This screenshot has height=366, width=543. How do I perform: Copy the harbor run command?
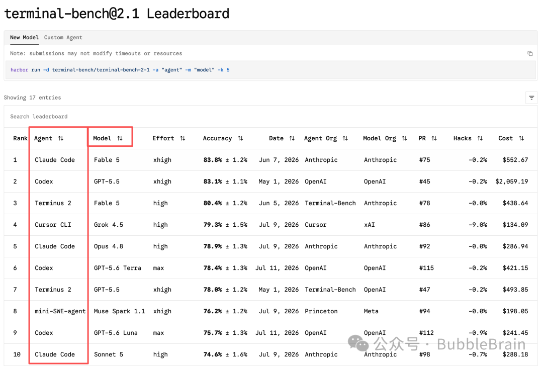coord(530,53)
